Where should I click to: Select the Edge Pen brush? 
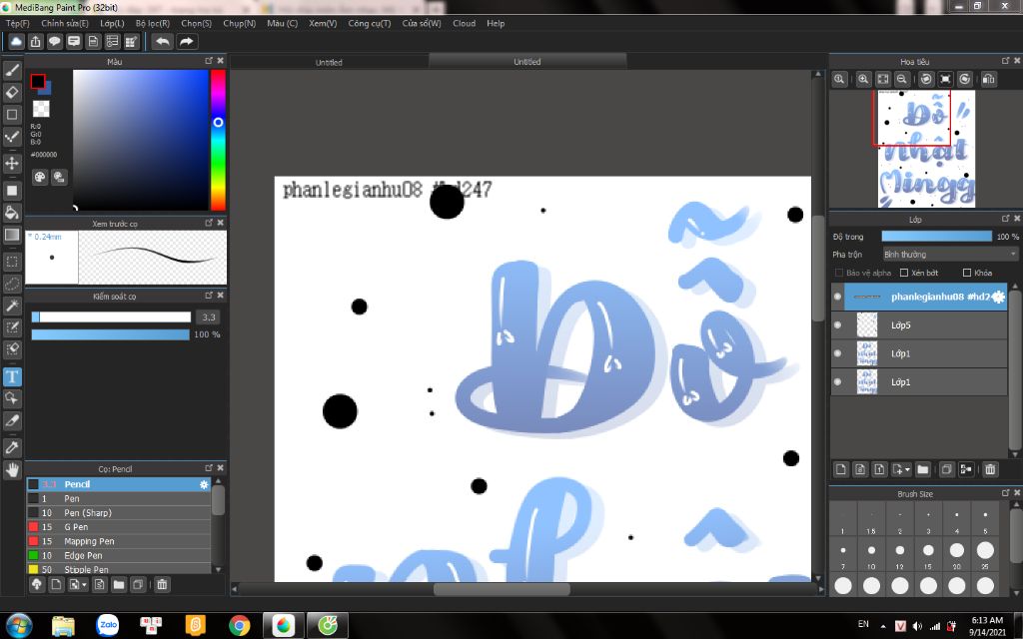tap(119, 555)
